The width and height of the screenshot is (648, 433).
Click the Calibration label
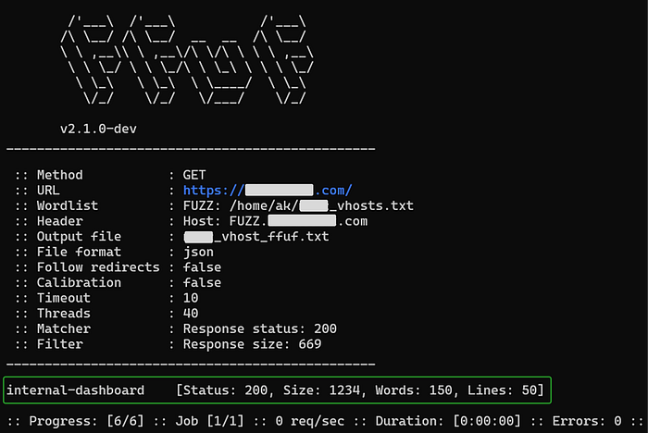[x=79, y=282]
